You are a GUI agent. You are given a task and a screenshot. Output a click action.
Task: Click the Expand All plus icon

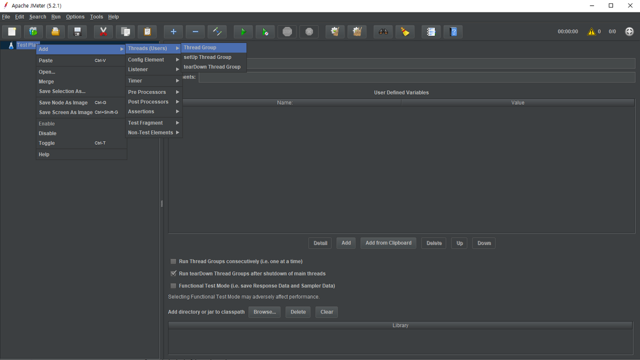[x=173, y=32]
